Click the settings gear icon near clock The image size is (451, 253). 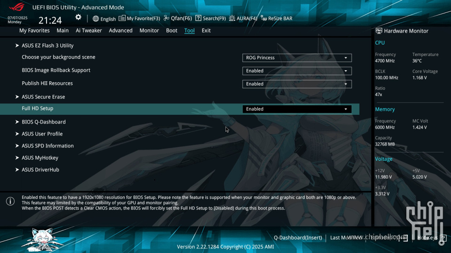[78, 17]
